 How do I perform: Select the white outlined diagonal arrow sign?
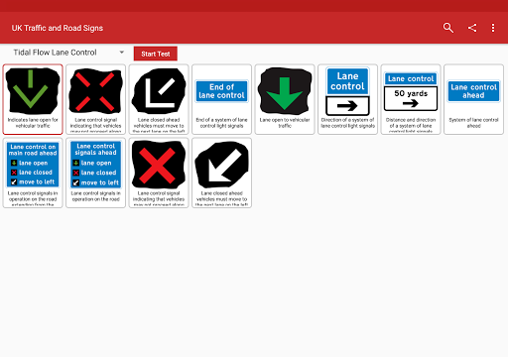pos(159,99)
